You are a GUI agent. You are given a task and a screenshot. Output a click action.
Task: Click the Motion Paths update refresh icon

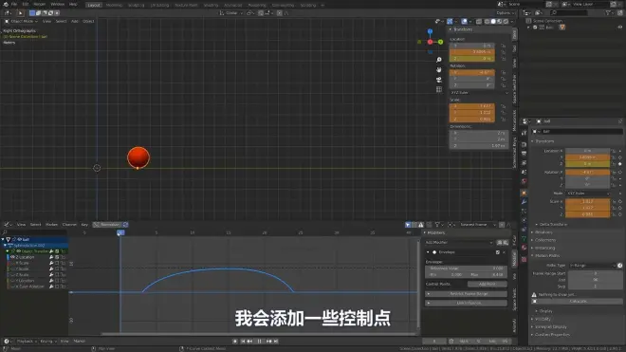(x=620, y=266)
